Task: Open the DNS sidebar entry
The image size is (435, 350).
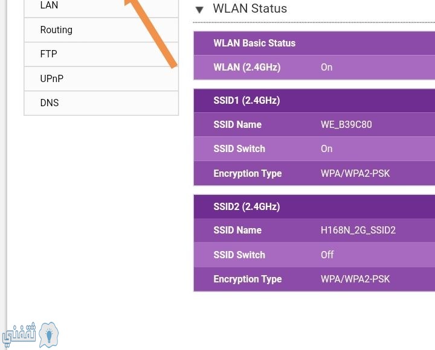Action: [x=101, y=103]
